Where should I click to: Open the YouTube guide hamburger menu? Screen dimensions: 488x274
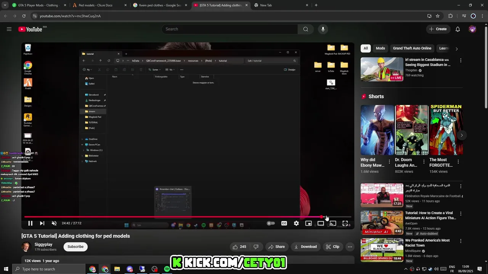click(x=9, y=29)
